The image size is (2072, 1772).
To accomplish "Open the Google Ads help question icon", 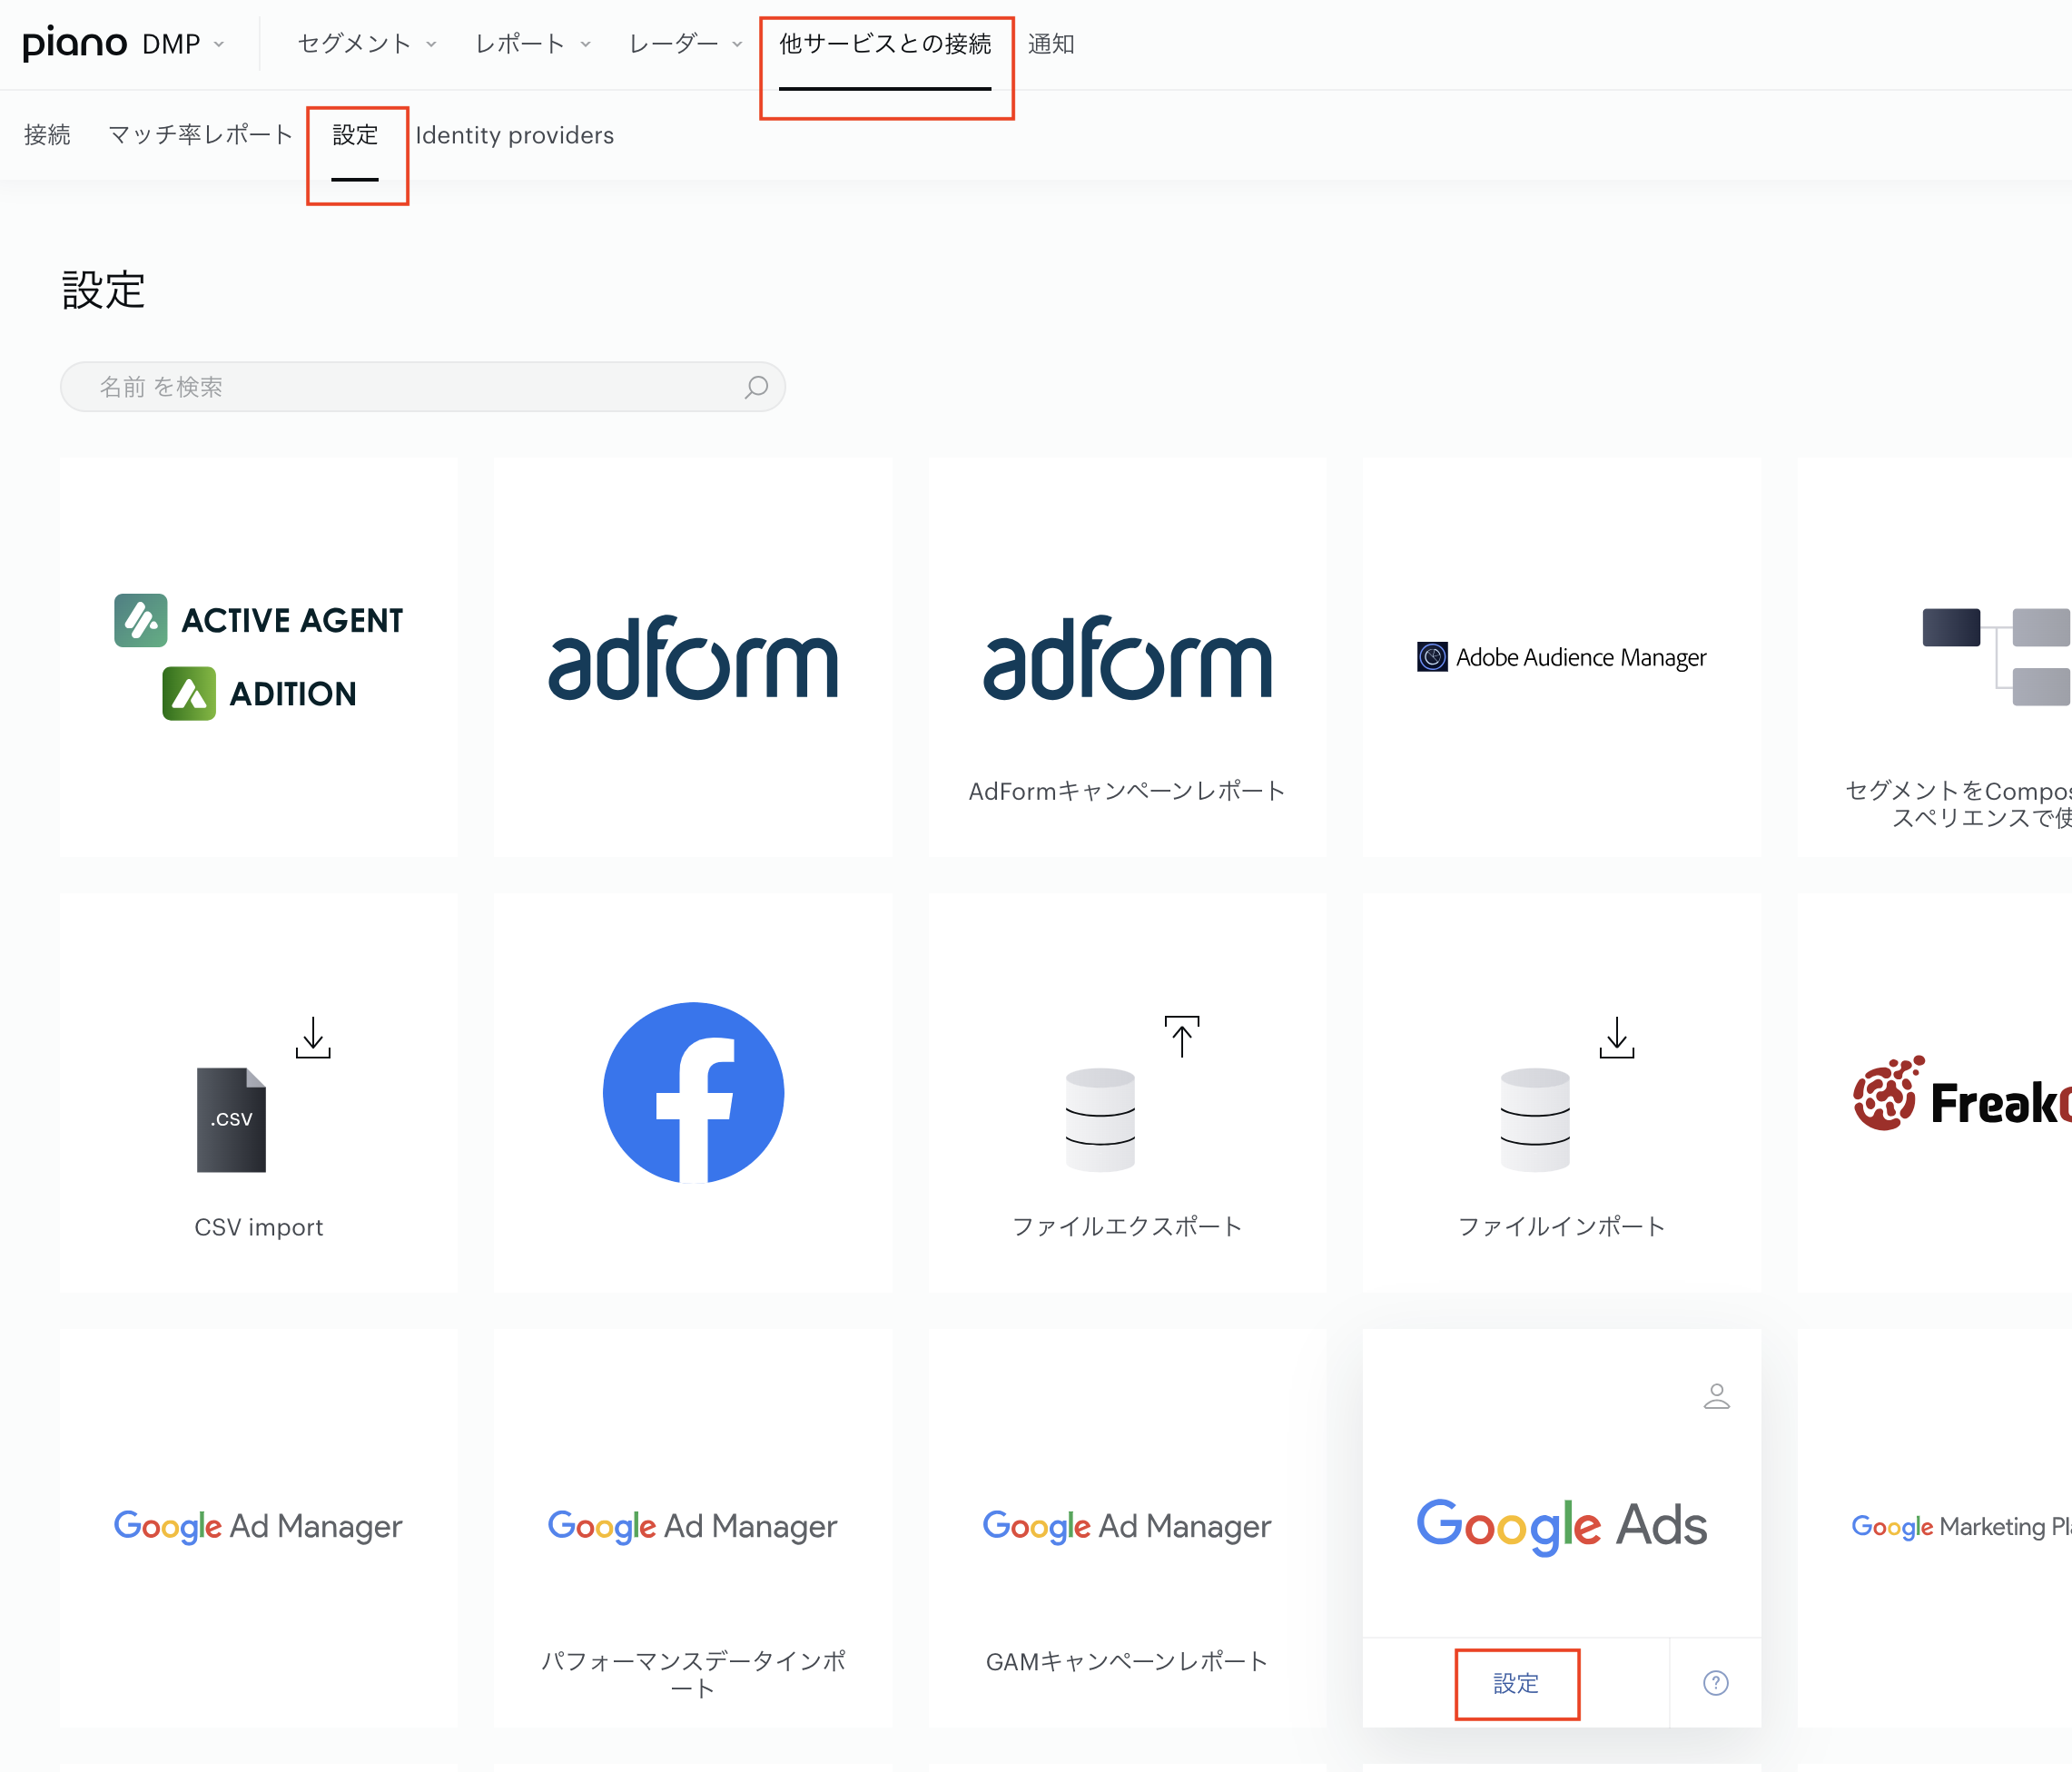I will 1715,1683.
